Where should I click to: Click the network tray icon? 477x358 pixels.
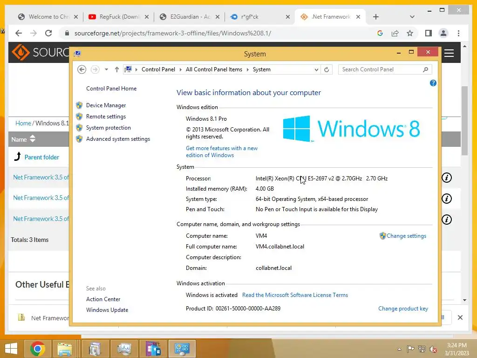tap(422, 349)
